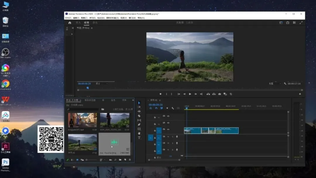Select the Type tool
316x178 pixels.
pos(139,138)
